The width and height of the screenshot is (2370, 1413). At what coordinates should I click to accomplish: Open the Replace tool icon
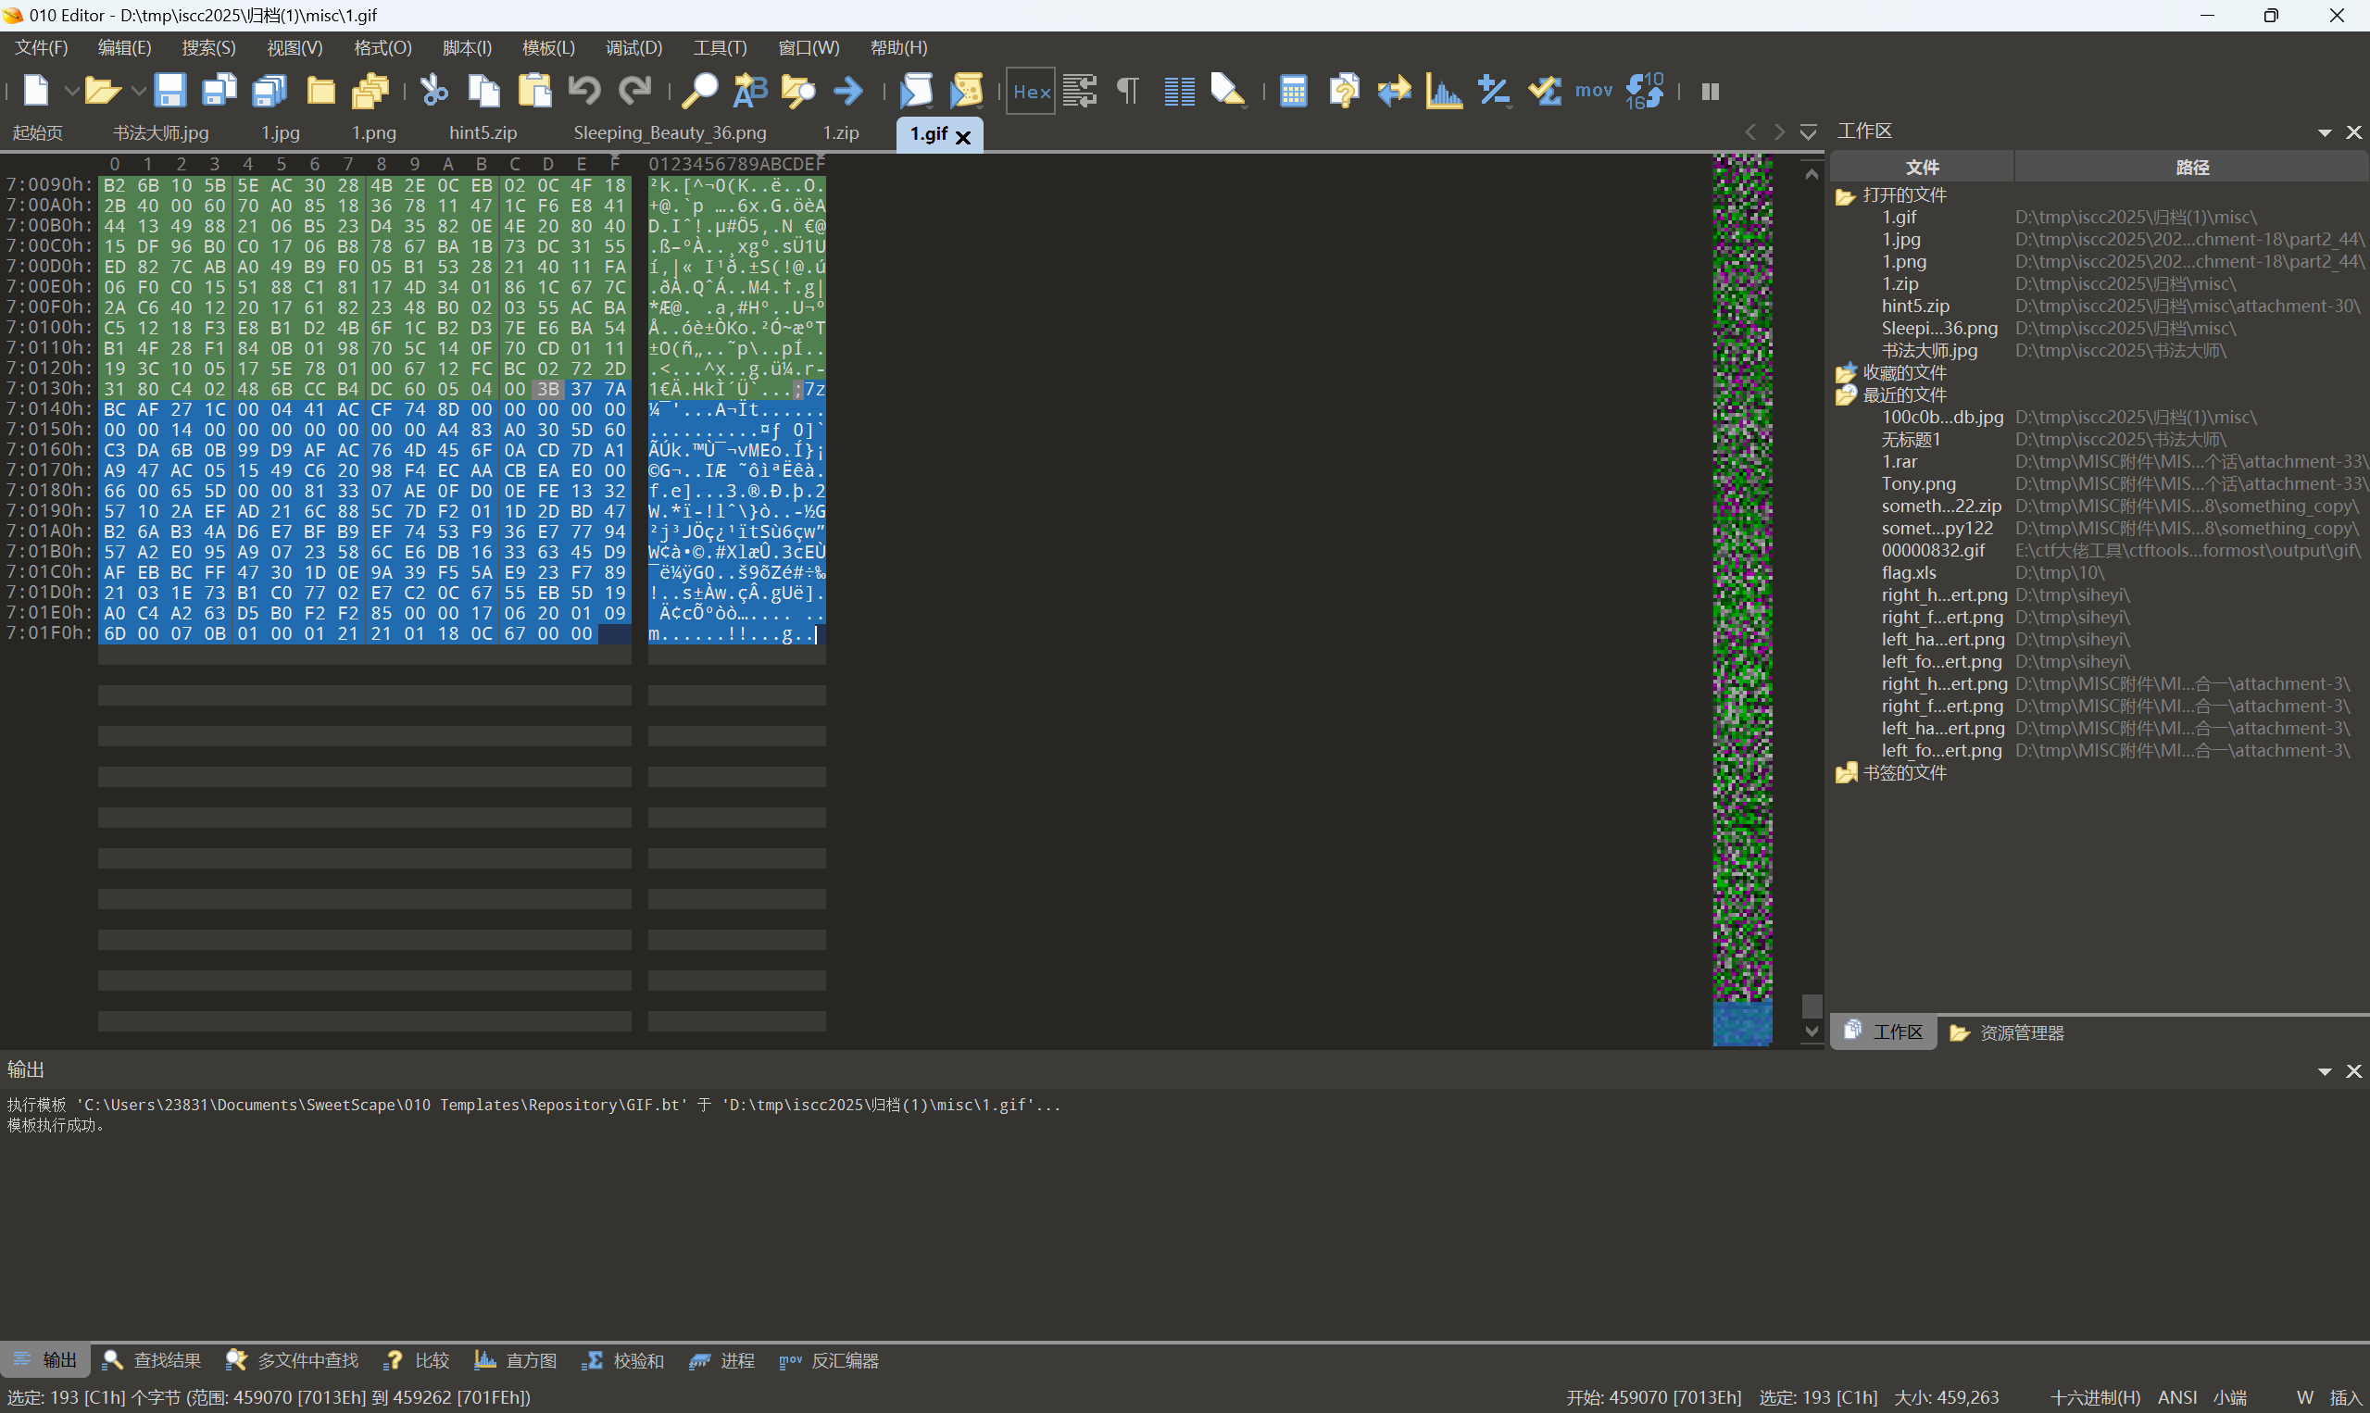(749, 91)
